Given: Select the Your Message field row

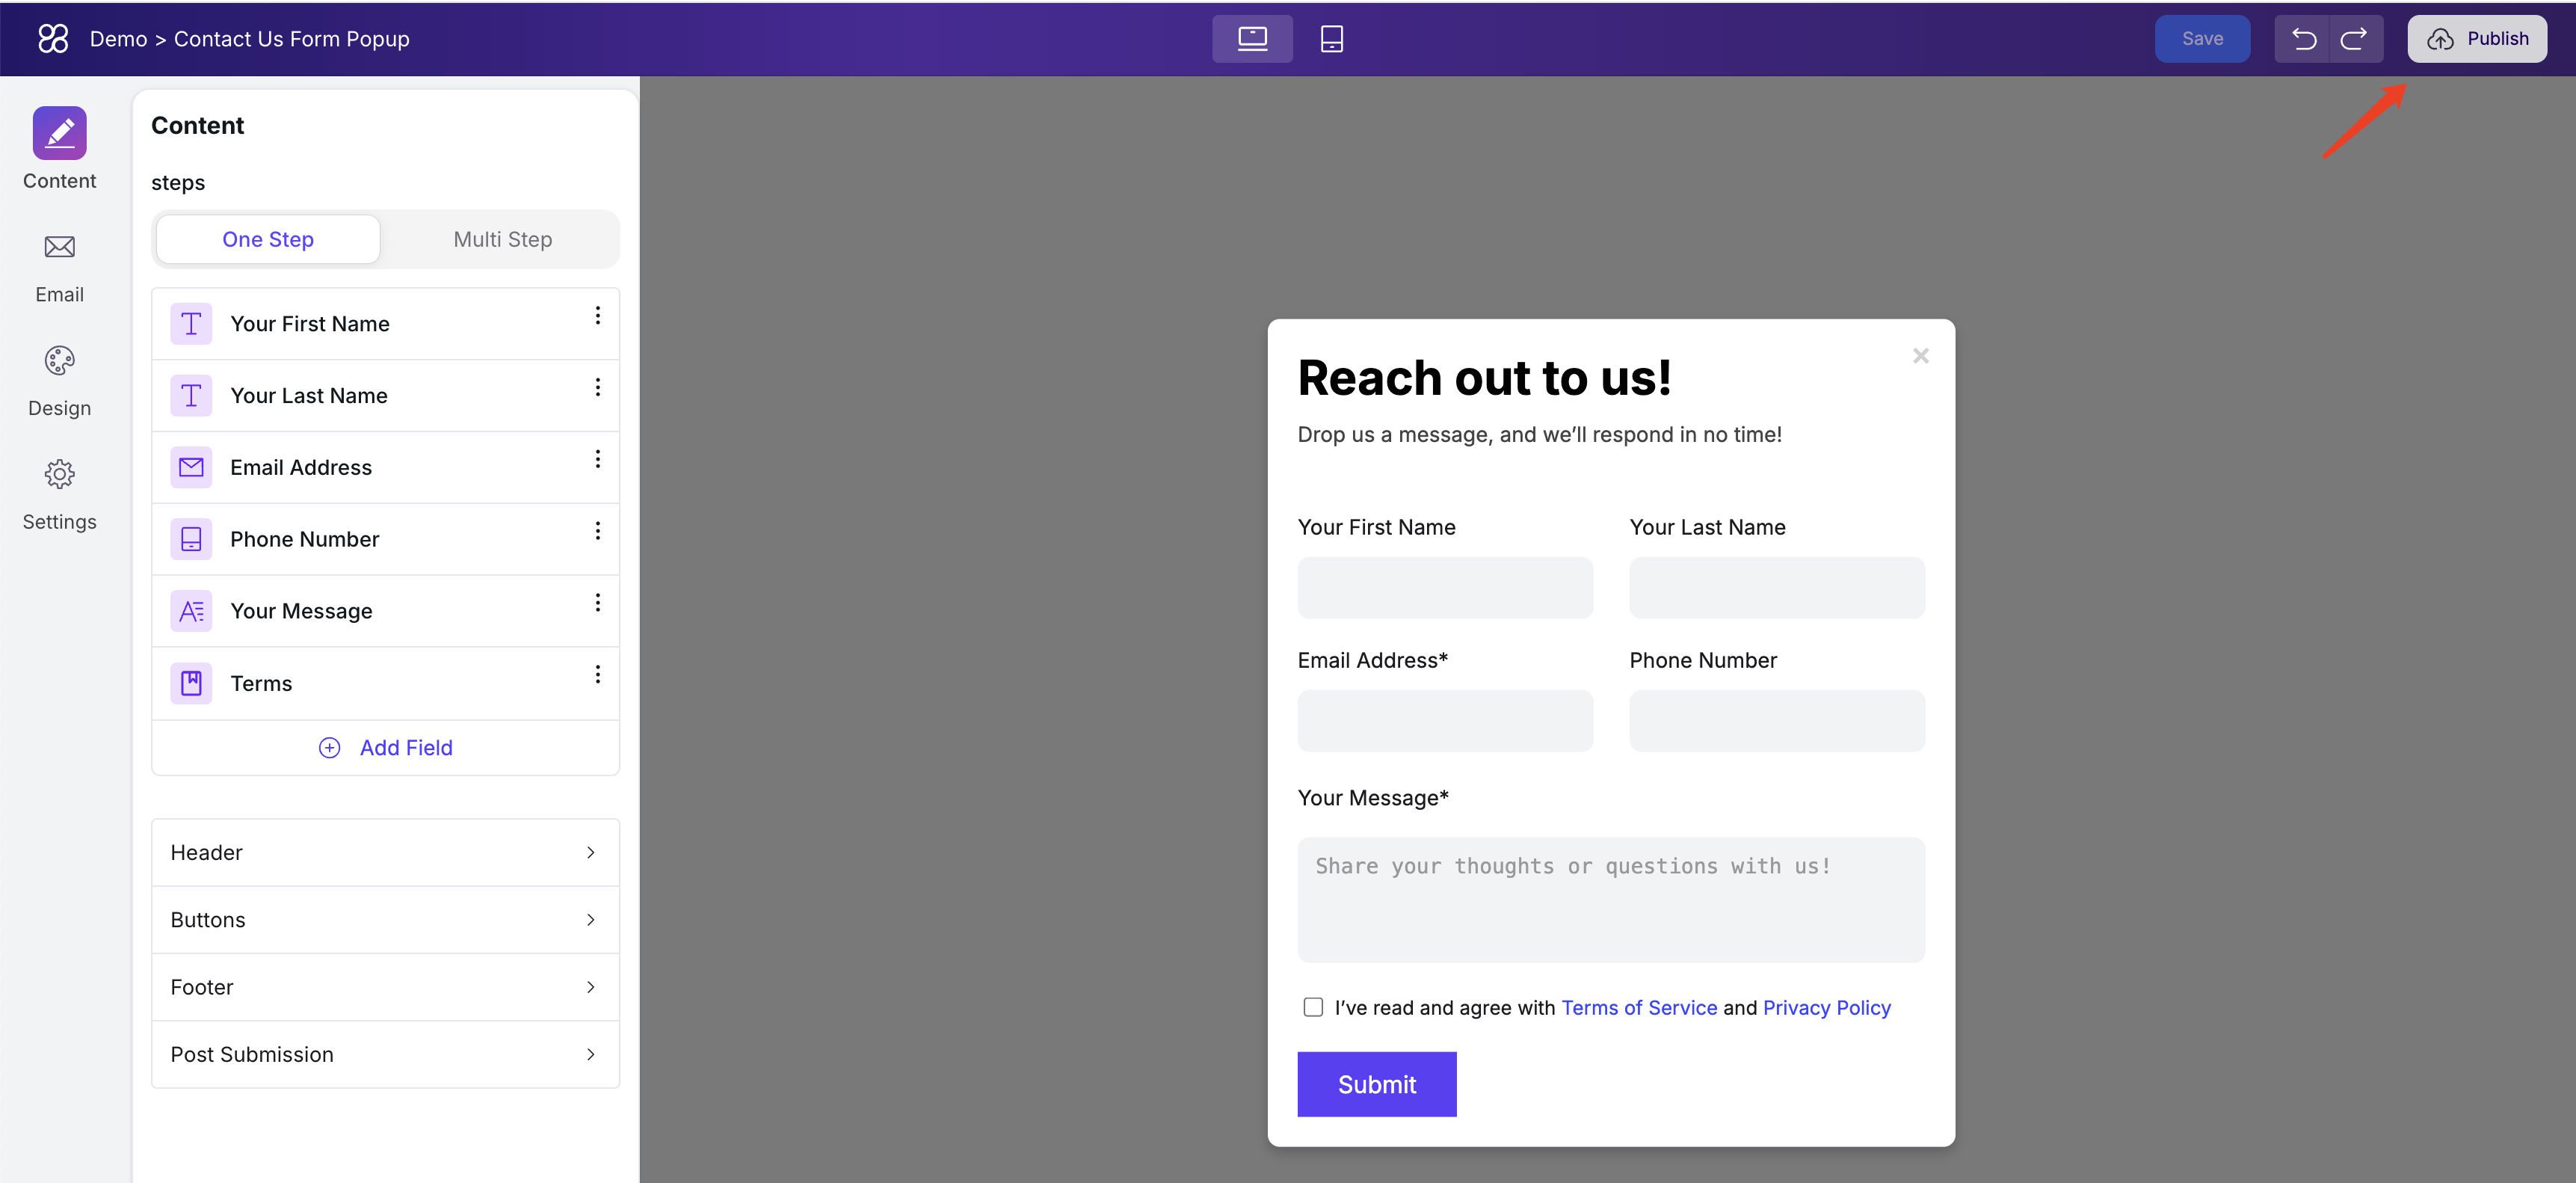Looking at the screenshot, I should (386, 611).
